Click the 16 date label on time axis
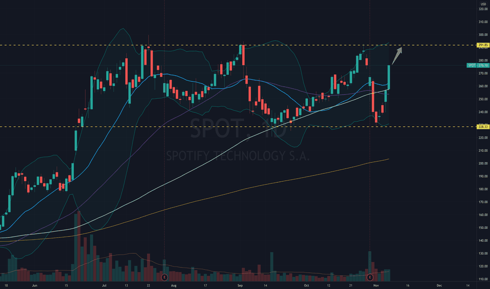The image size is (490, 289). (x=407, y=285)
